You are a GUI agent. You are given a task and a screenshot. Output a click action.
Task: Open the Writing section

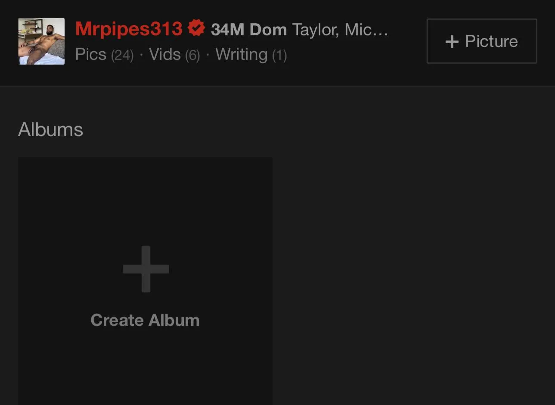tap(241, 55)
